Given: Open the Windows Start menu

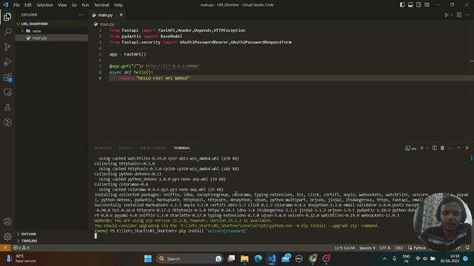Looking at the screenshot, I should (x=148, y=259).
